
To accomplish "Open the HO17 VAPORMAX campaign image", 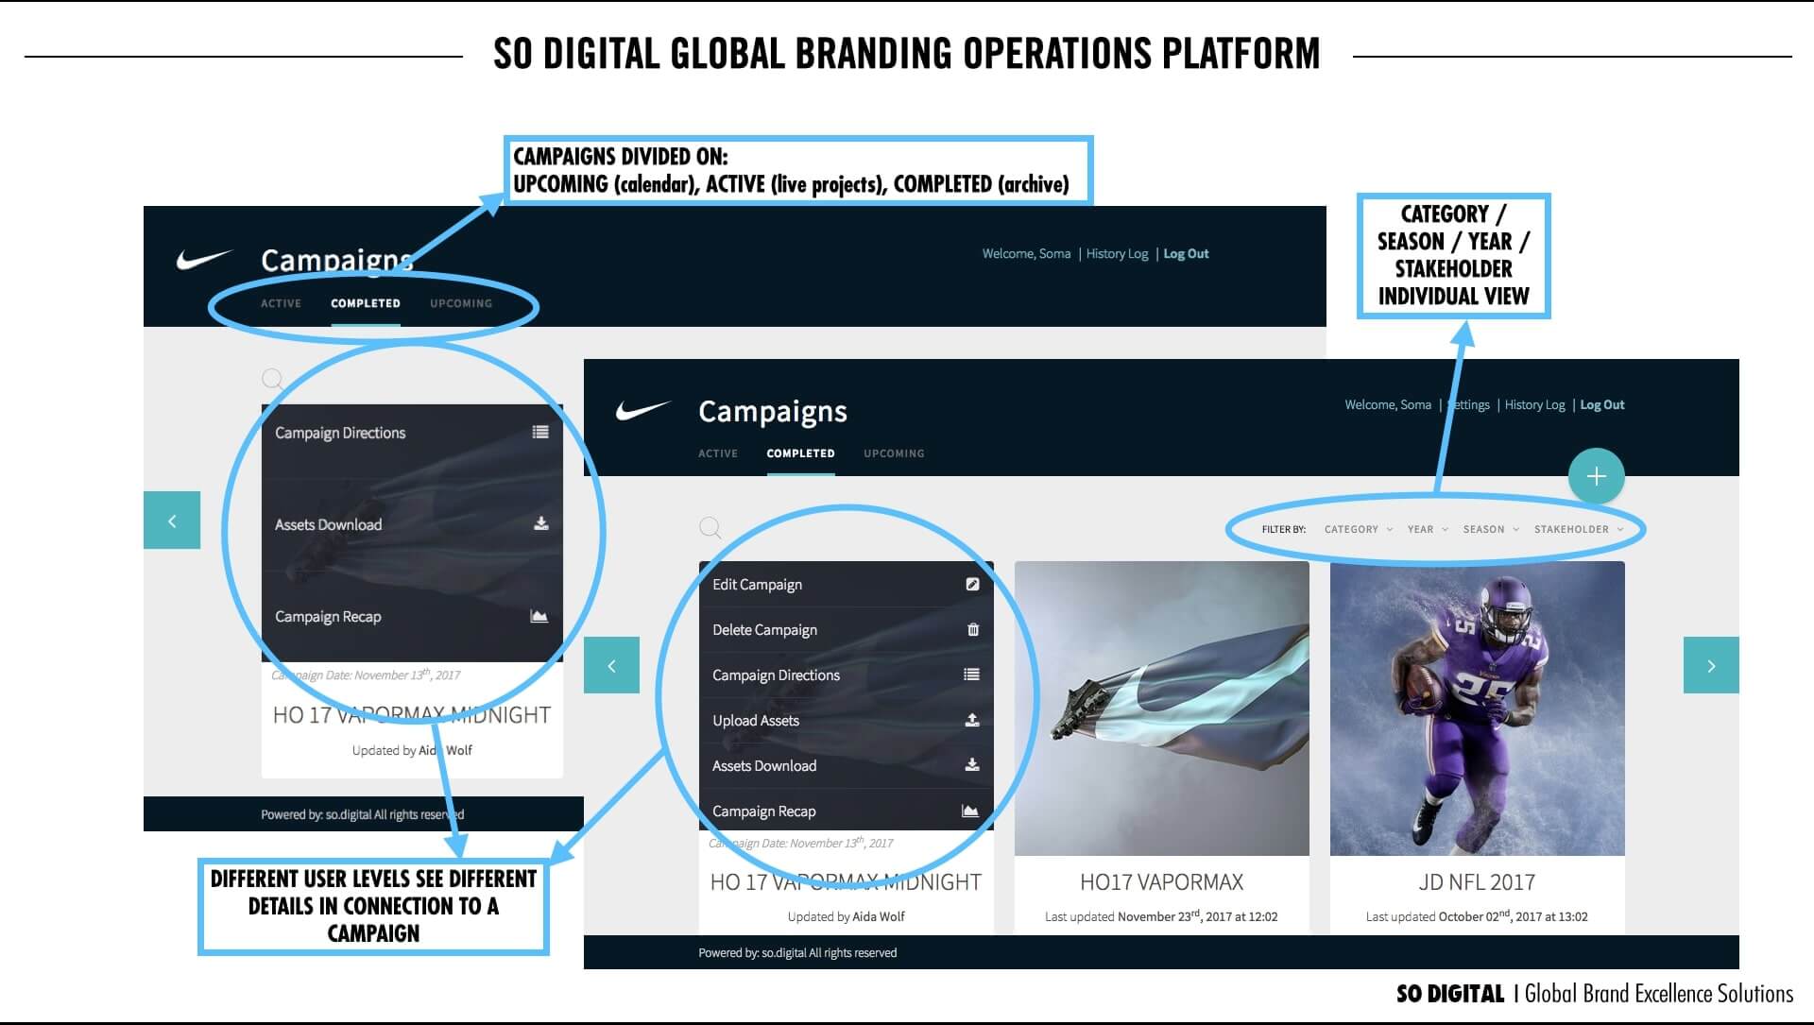I will pyautogui.click(x=1162, y=709).
